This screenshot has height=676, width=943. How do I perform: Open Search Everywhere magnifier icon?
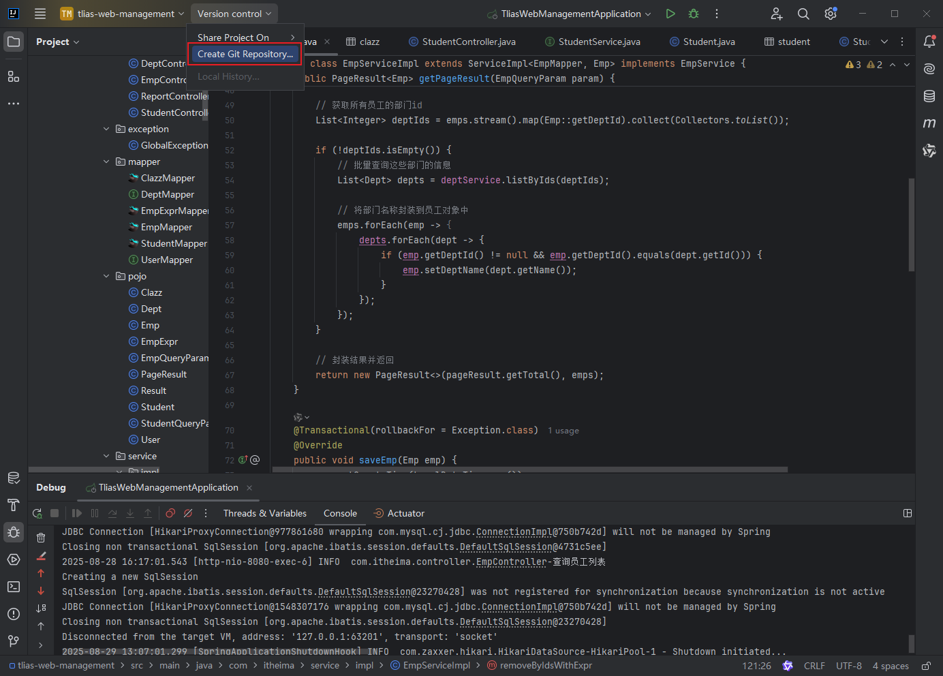coord(803,14)
